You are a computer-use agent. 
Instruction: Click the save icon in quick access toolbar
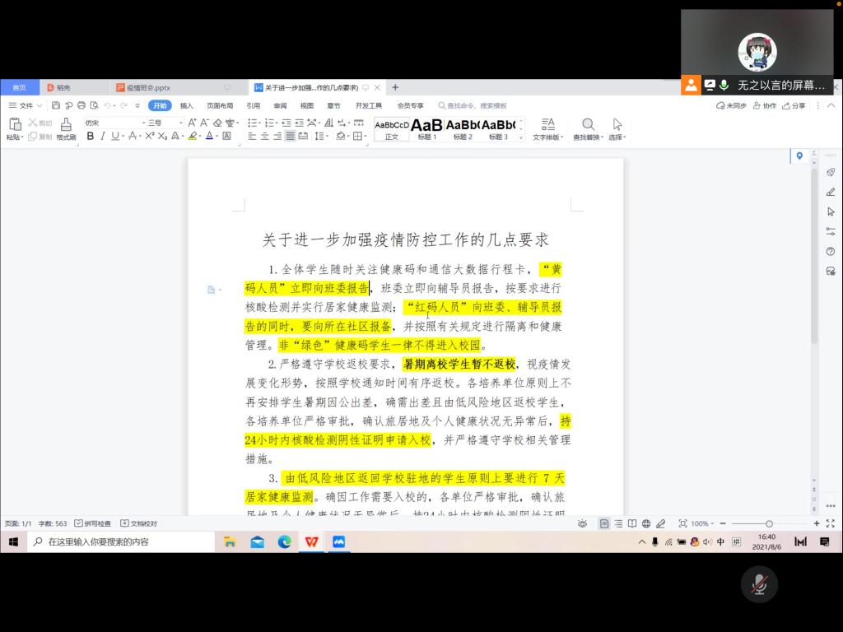(56, 105)
